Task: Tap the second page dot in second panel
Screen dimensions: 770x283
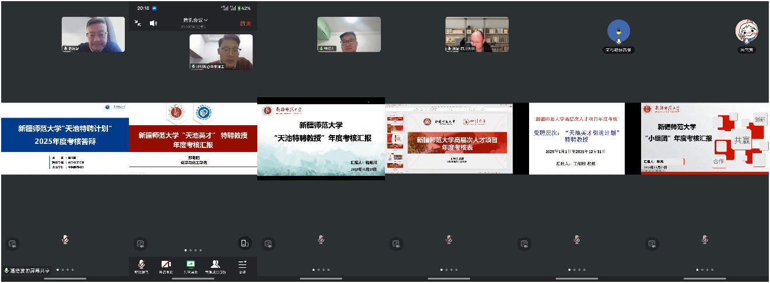Action: (191, 250)
